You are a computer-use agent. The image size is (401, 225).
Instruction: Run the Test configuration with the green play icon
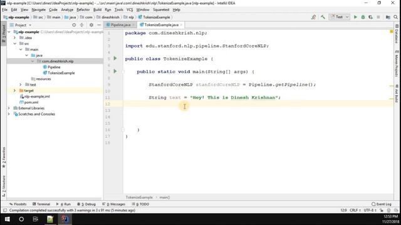(x=355, y=17)
